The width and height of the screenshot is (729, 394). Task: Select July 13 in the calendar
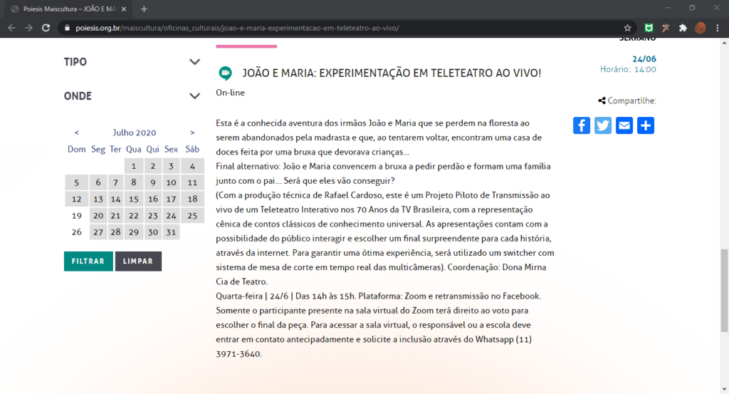(98, 199)
